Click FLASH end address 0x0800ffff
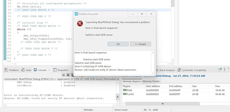Screen dimensions: 230x112 175,94
